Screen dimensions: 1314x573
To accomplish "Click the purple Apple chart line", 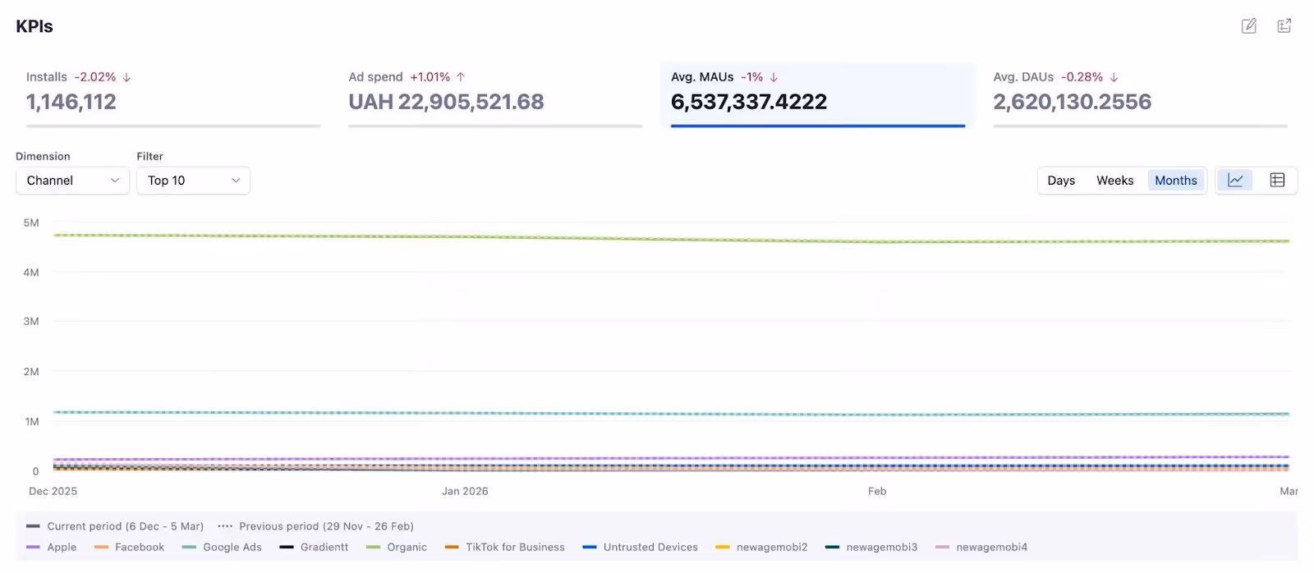I will (x=671, y=458).
